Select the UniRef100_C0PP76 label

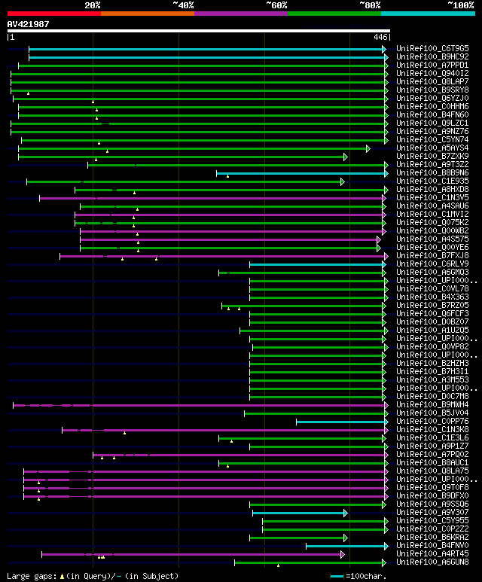432,421
